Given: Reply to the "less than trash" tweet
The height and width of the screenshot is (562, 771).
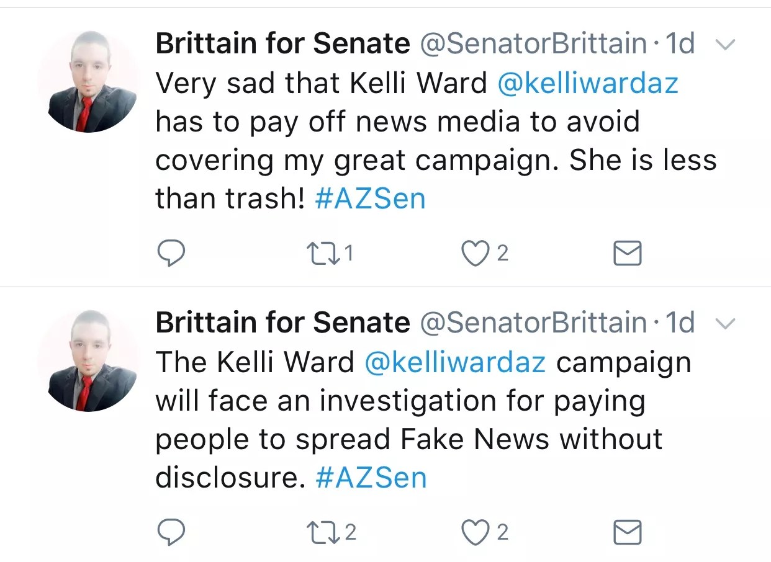Looking at the screenshot, I should (x=169, y=253).
